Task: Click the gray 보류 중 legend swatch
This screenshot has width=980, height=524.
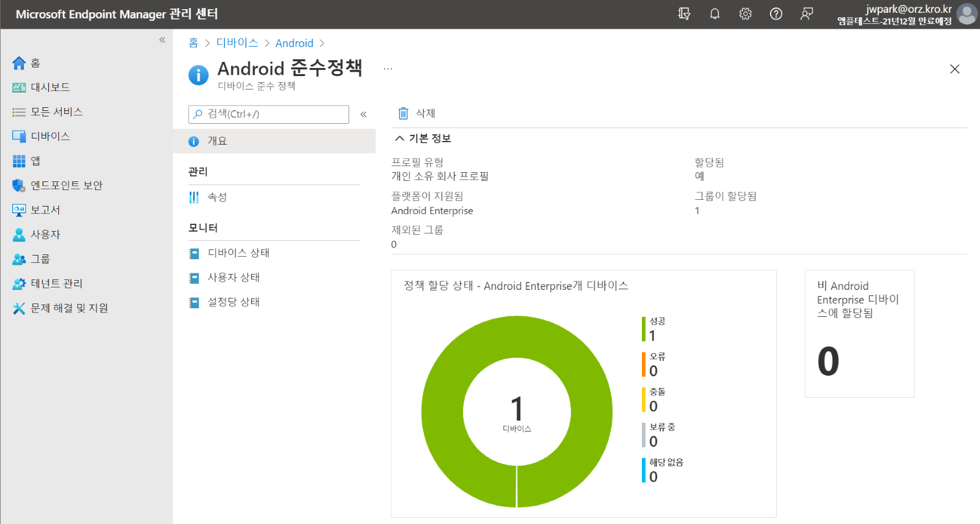Action: (644, 435)
